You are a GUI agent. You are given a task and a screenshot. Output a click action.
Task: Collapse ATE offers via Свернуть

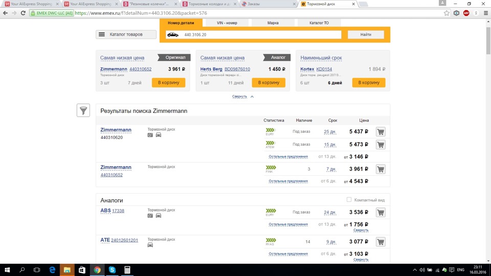coord(361,260)
